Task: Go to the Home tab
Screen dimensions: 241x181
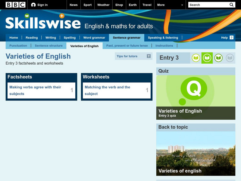Action: point(14,38)
